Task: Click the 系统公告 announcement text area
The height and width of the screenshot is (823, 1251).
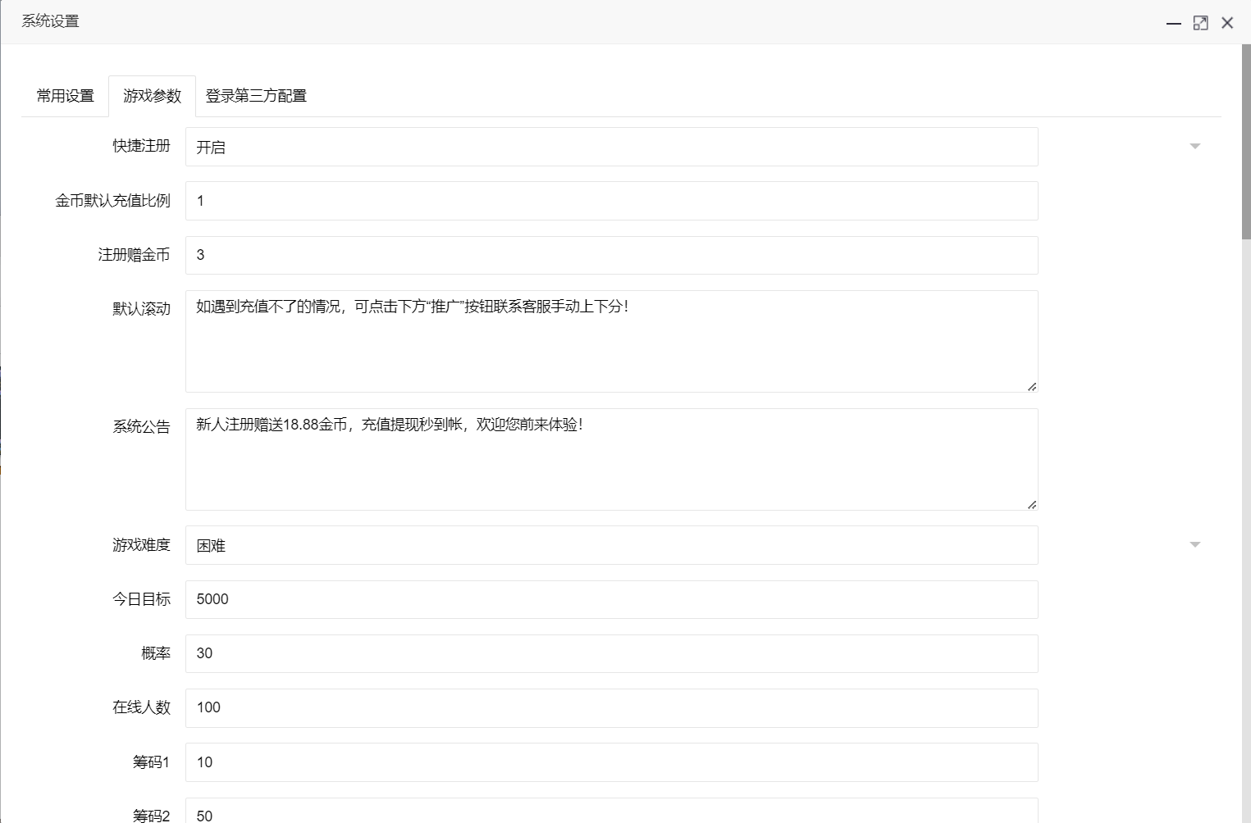Action: 612,459
